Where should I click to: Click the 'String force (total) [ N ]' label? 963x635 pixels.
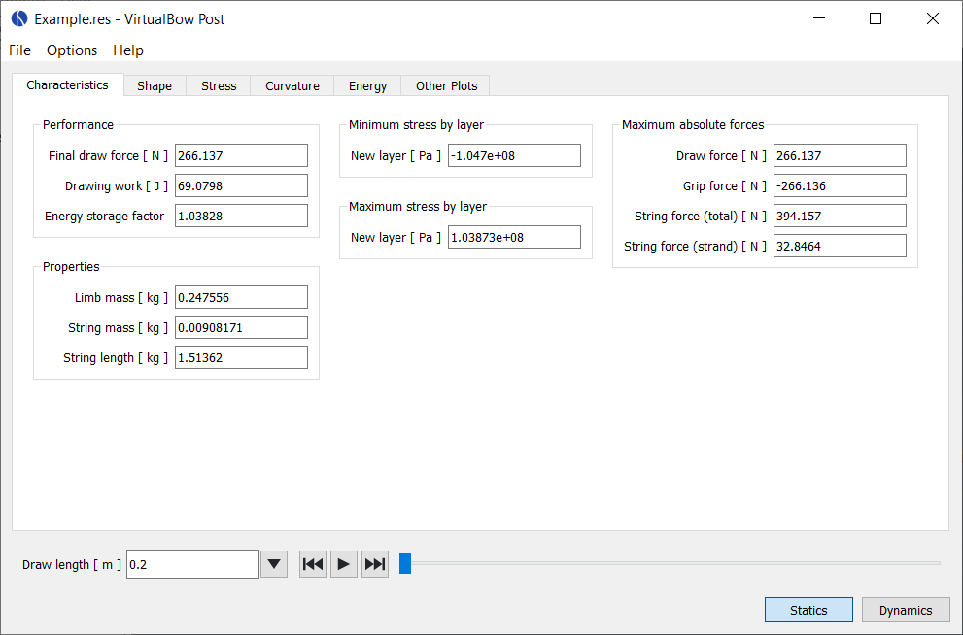(701, 216)
